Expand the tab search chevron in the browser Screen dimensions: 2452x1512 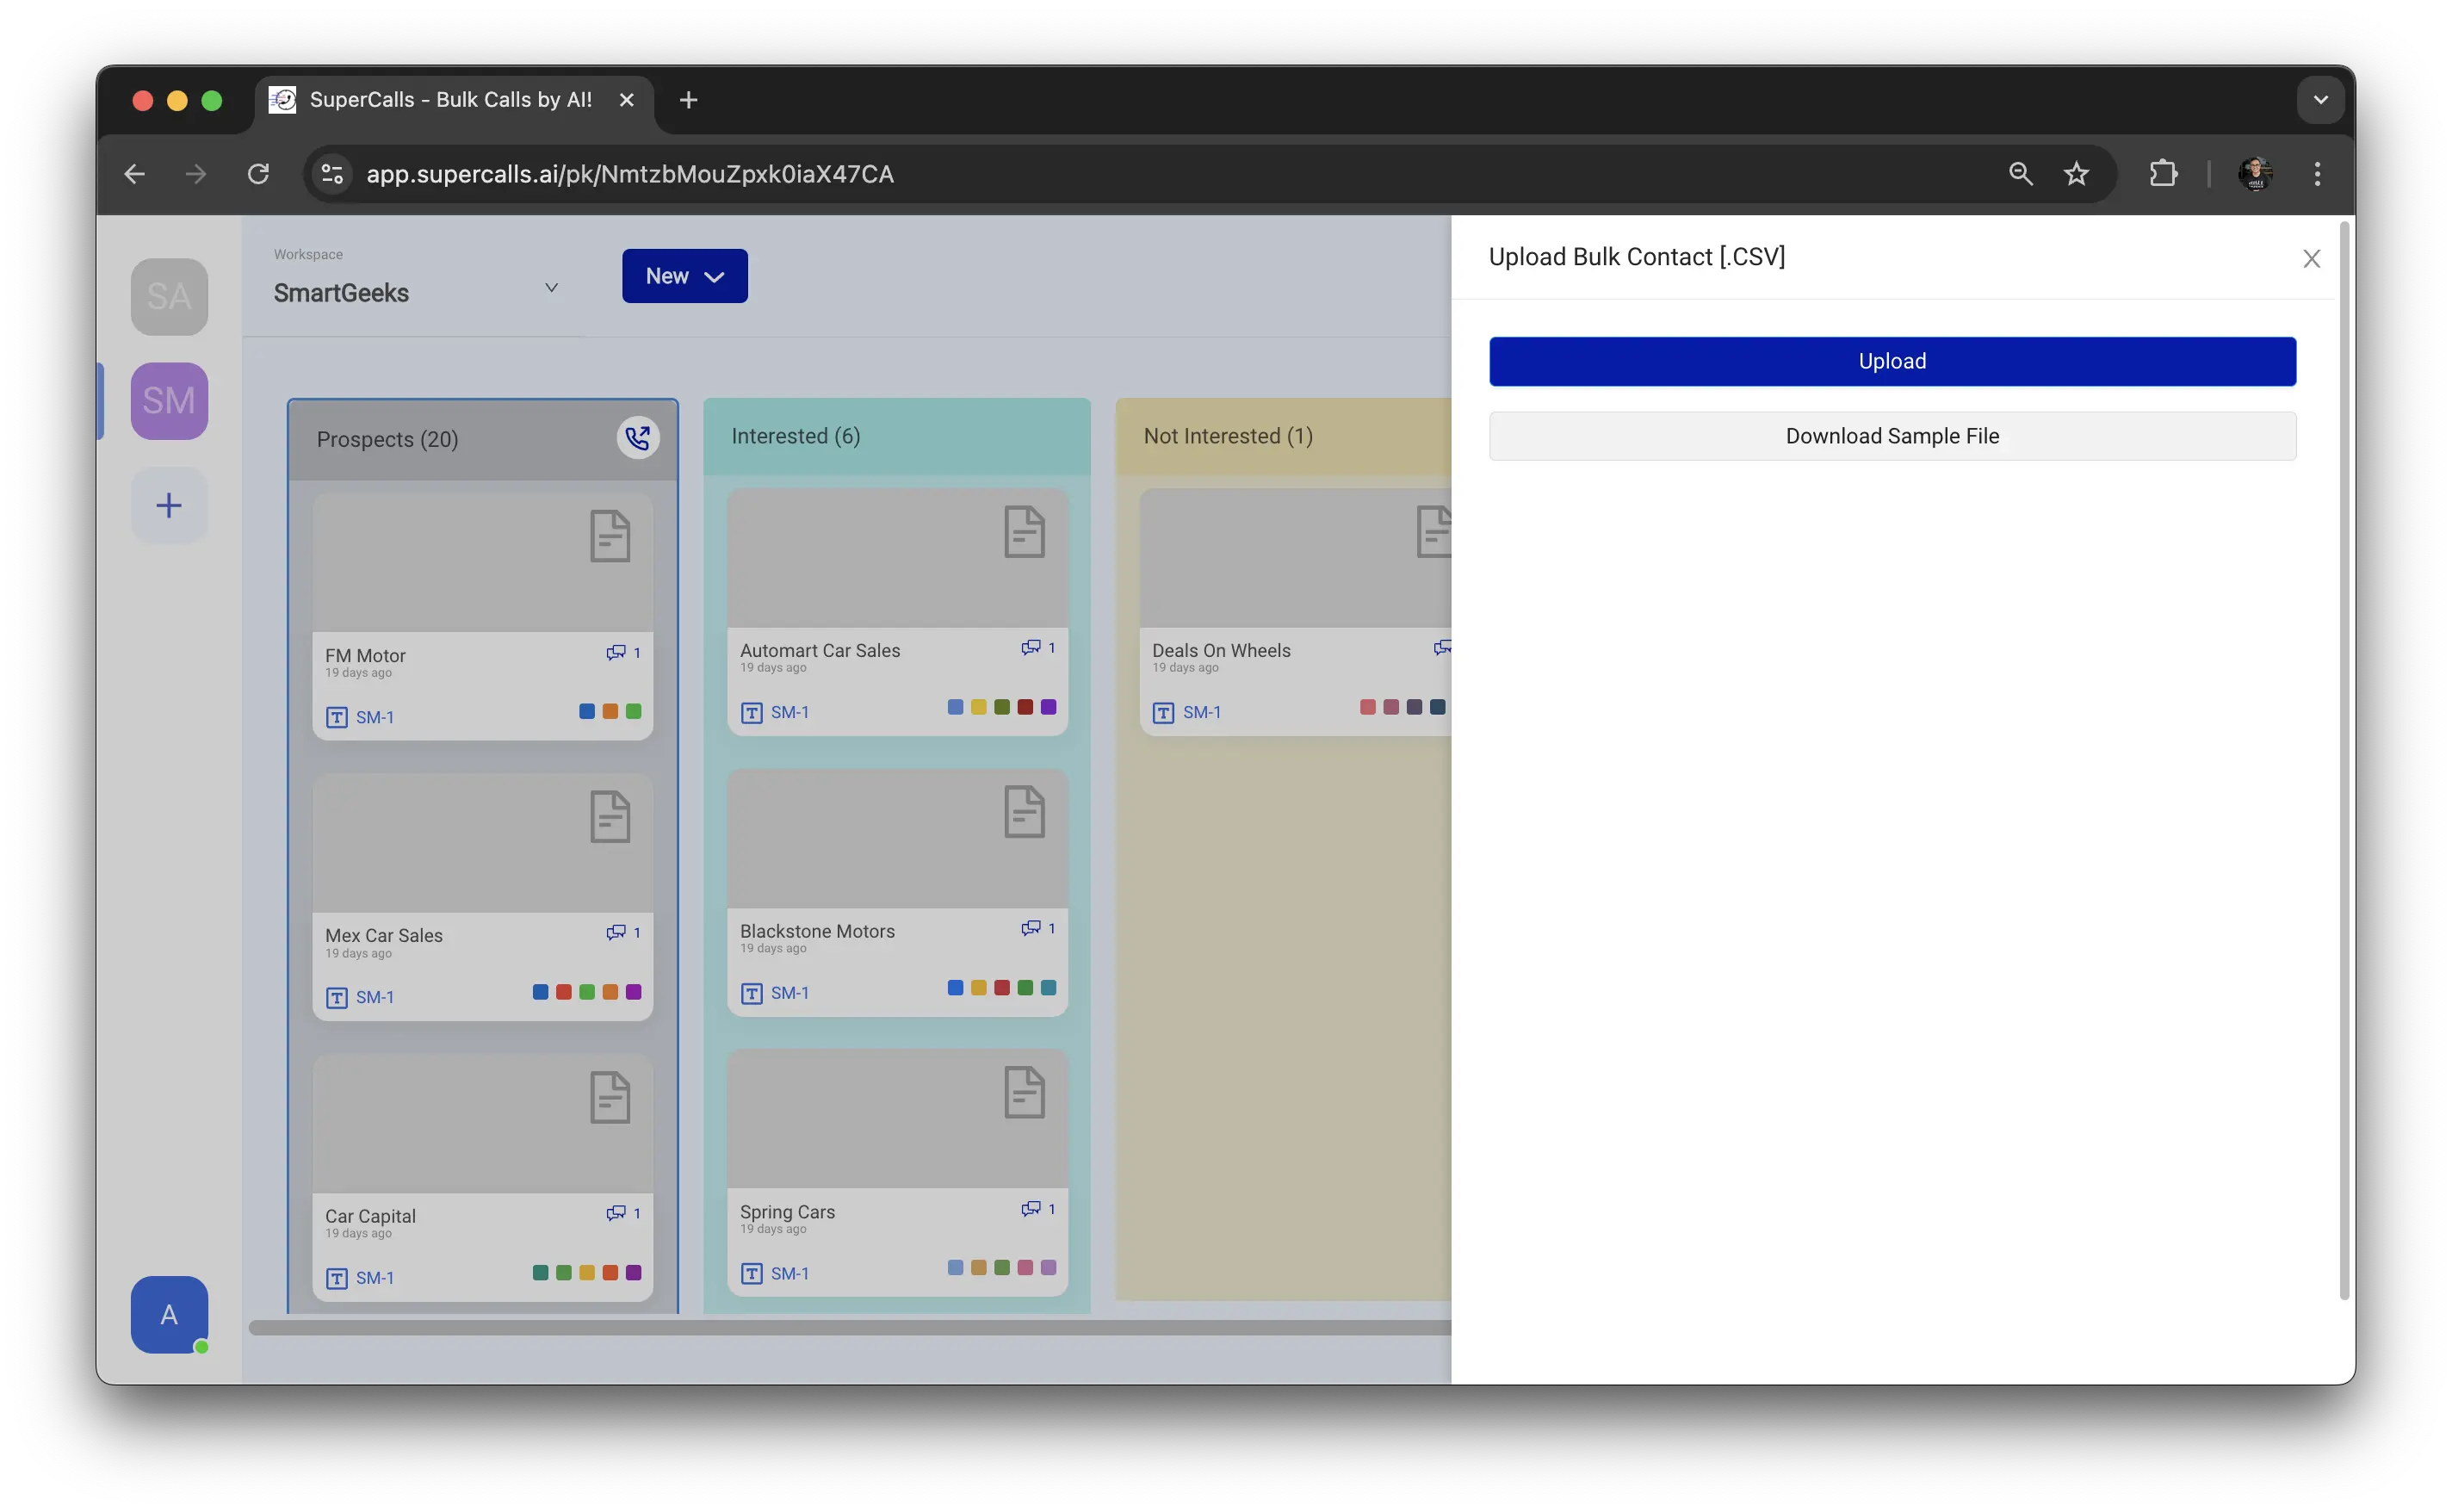[x=2320, y=100]
